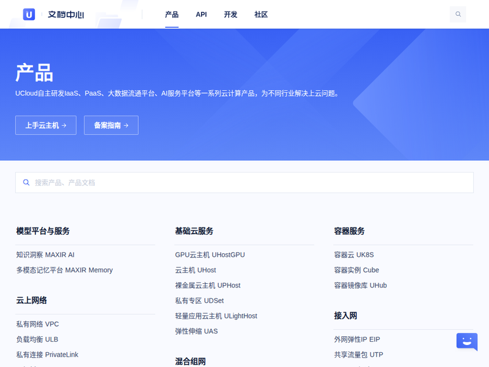
Task: Click the 容器服务 section heading
Action: click(x=349, y=231)
